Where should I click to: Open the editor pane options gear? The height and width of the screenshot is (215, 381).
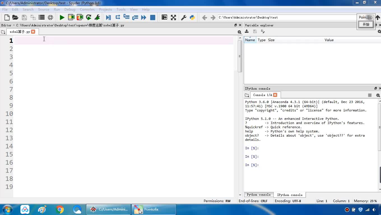(239, 32)
